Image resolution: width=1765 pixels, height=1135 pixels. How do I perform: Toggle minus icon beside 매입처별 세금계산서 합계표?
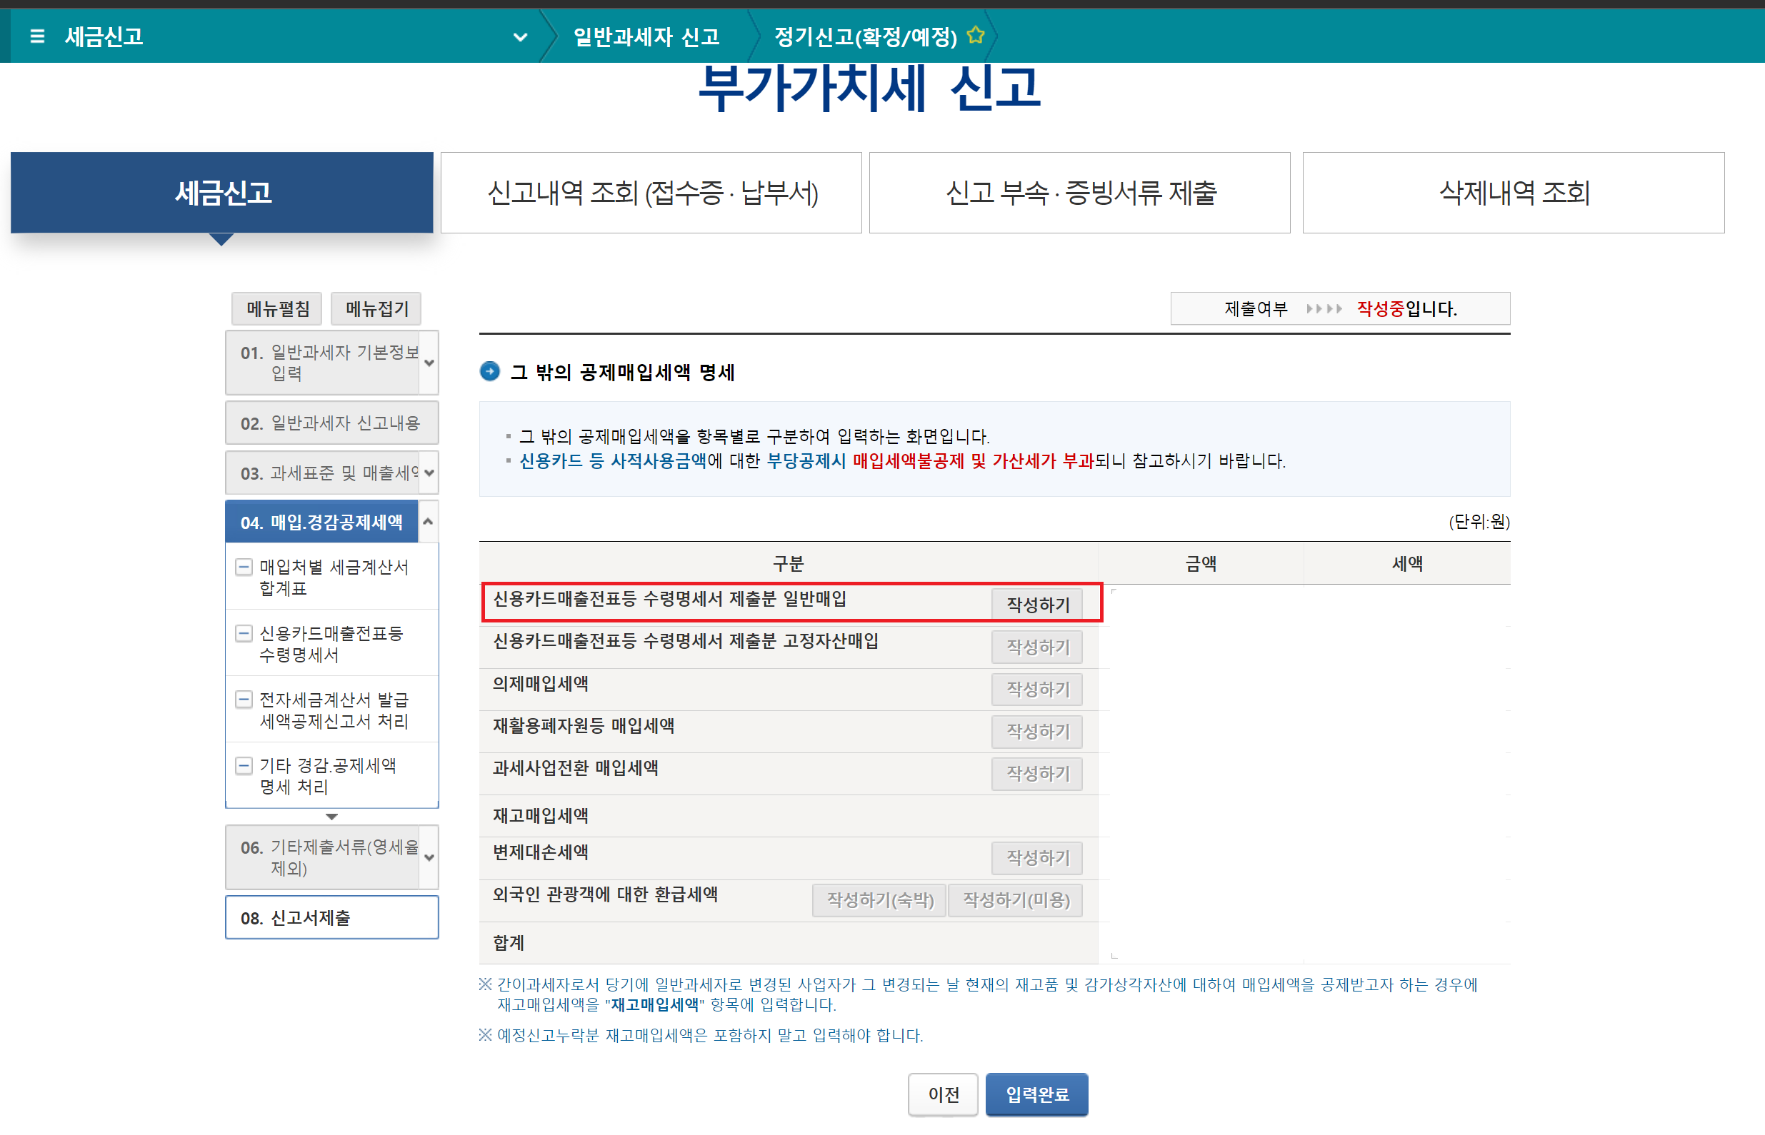pyautogui.click(x=244, y=567)
